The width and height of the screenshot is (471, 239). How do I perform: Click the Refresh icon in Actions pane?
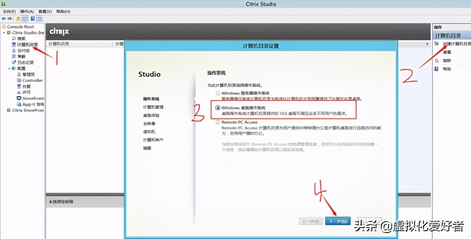(437, 61)
